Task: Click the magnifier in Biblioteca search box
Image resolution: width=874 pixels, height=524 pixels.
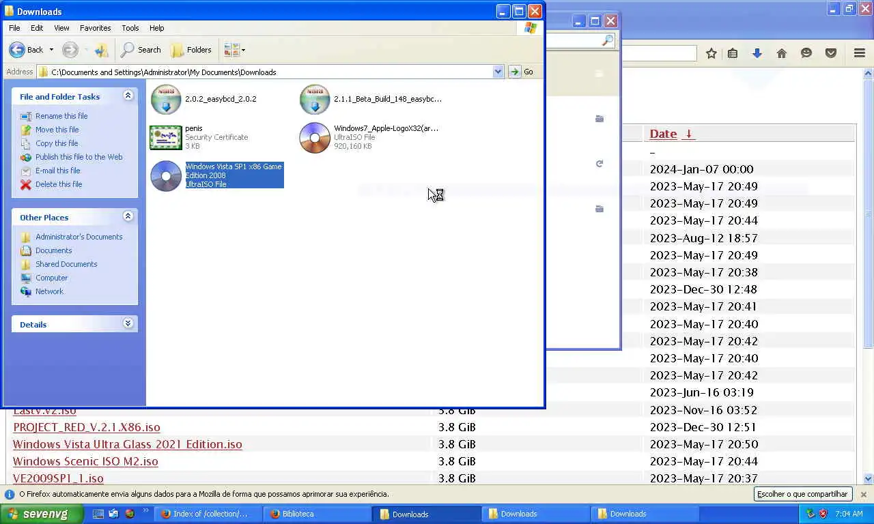Action: [x=607, y=41]
